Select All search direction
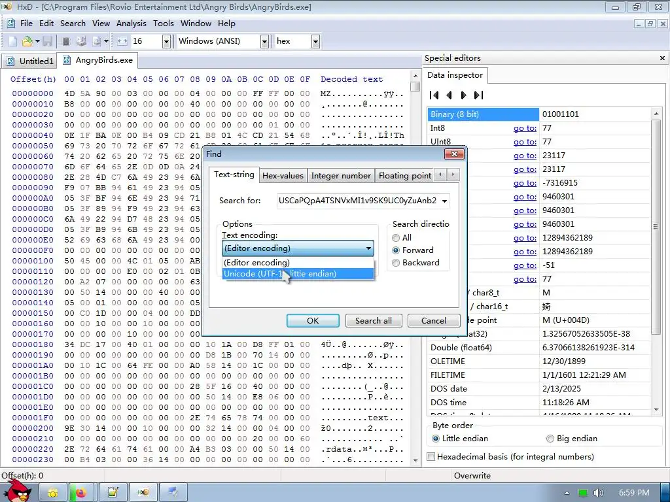Viewport: 670px width, 502px height. (402, 238)
